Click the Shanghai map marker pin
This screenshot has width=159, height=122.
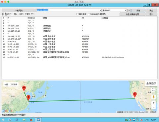tap(28, 98)
